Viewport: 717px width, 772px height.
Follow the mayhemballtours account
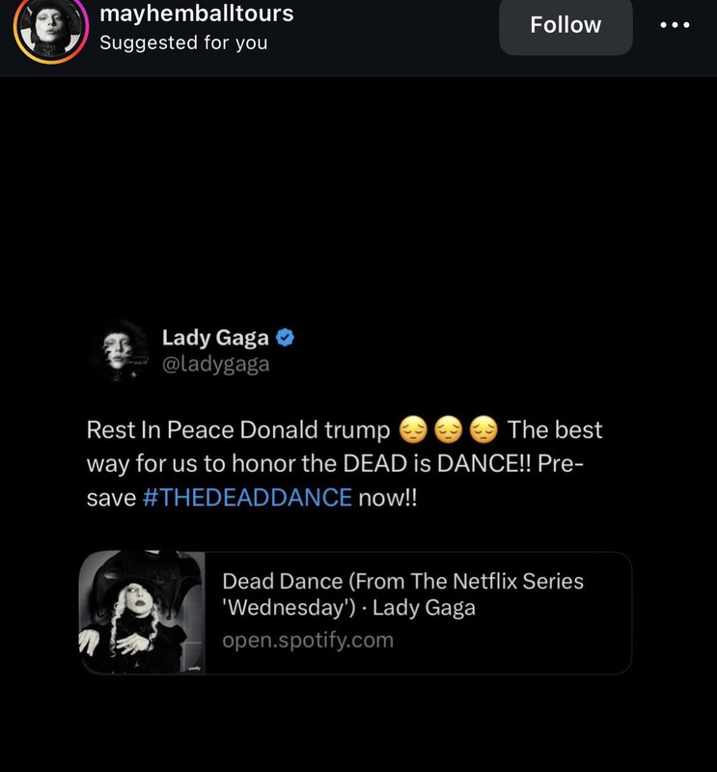pyautogui.click(x=565, y=25)
